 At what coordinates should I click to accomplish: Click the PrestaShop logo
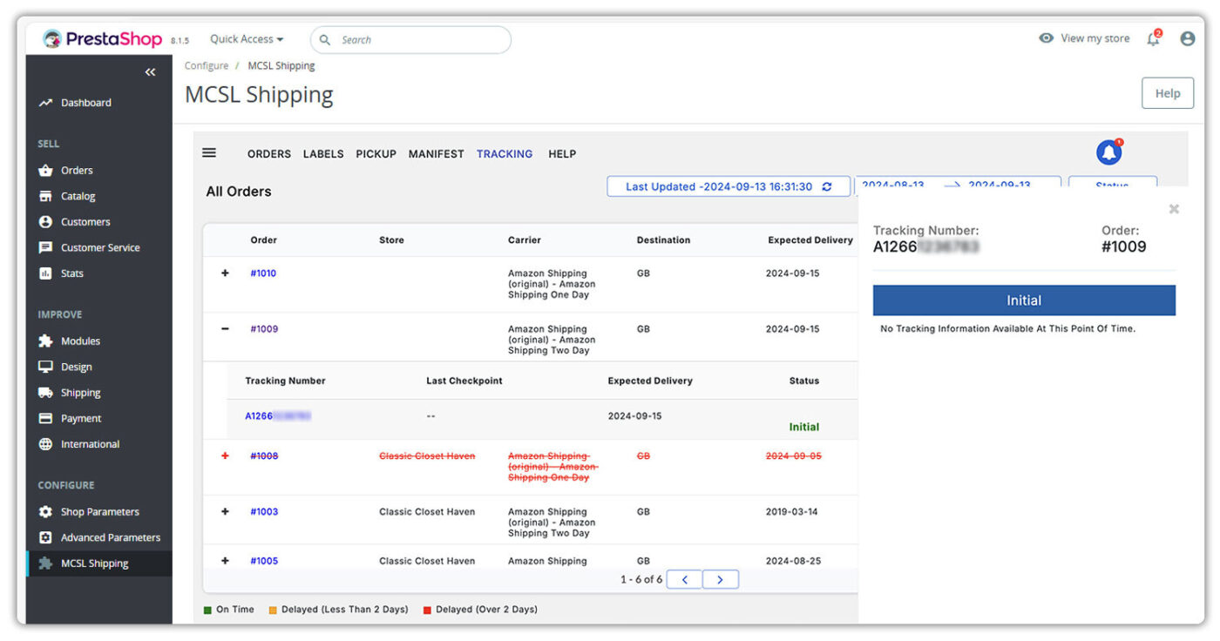click(x=103, y=39)
